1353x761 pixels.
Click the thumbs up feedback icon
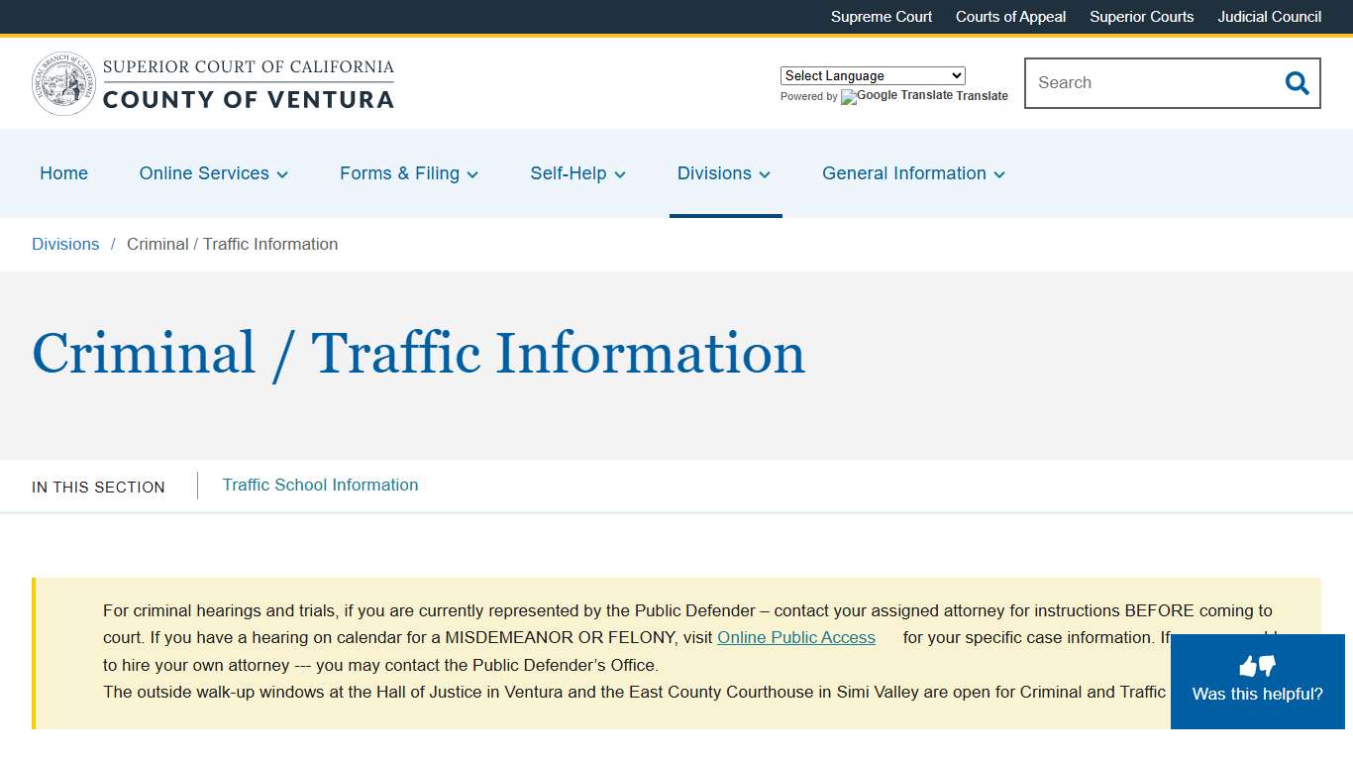[1247, 665]
